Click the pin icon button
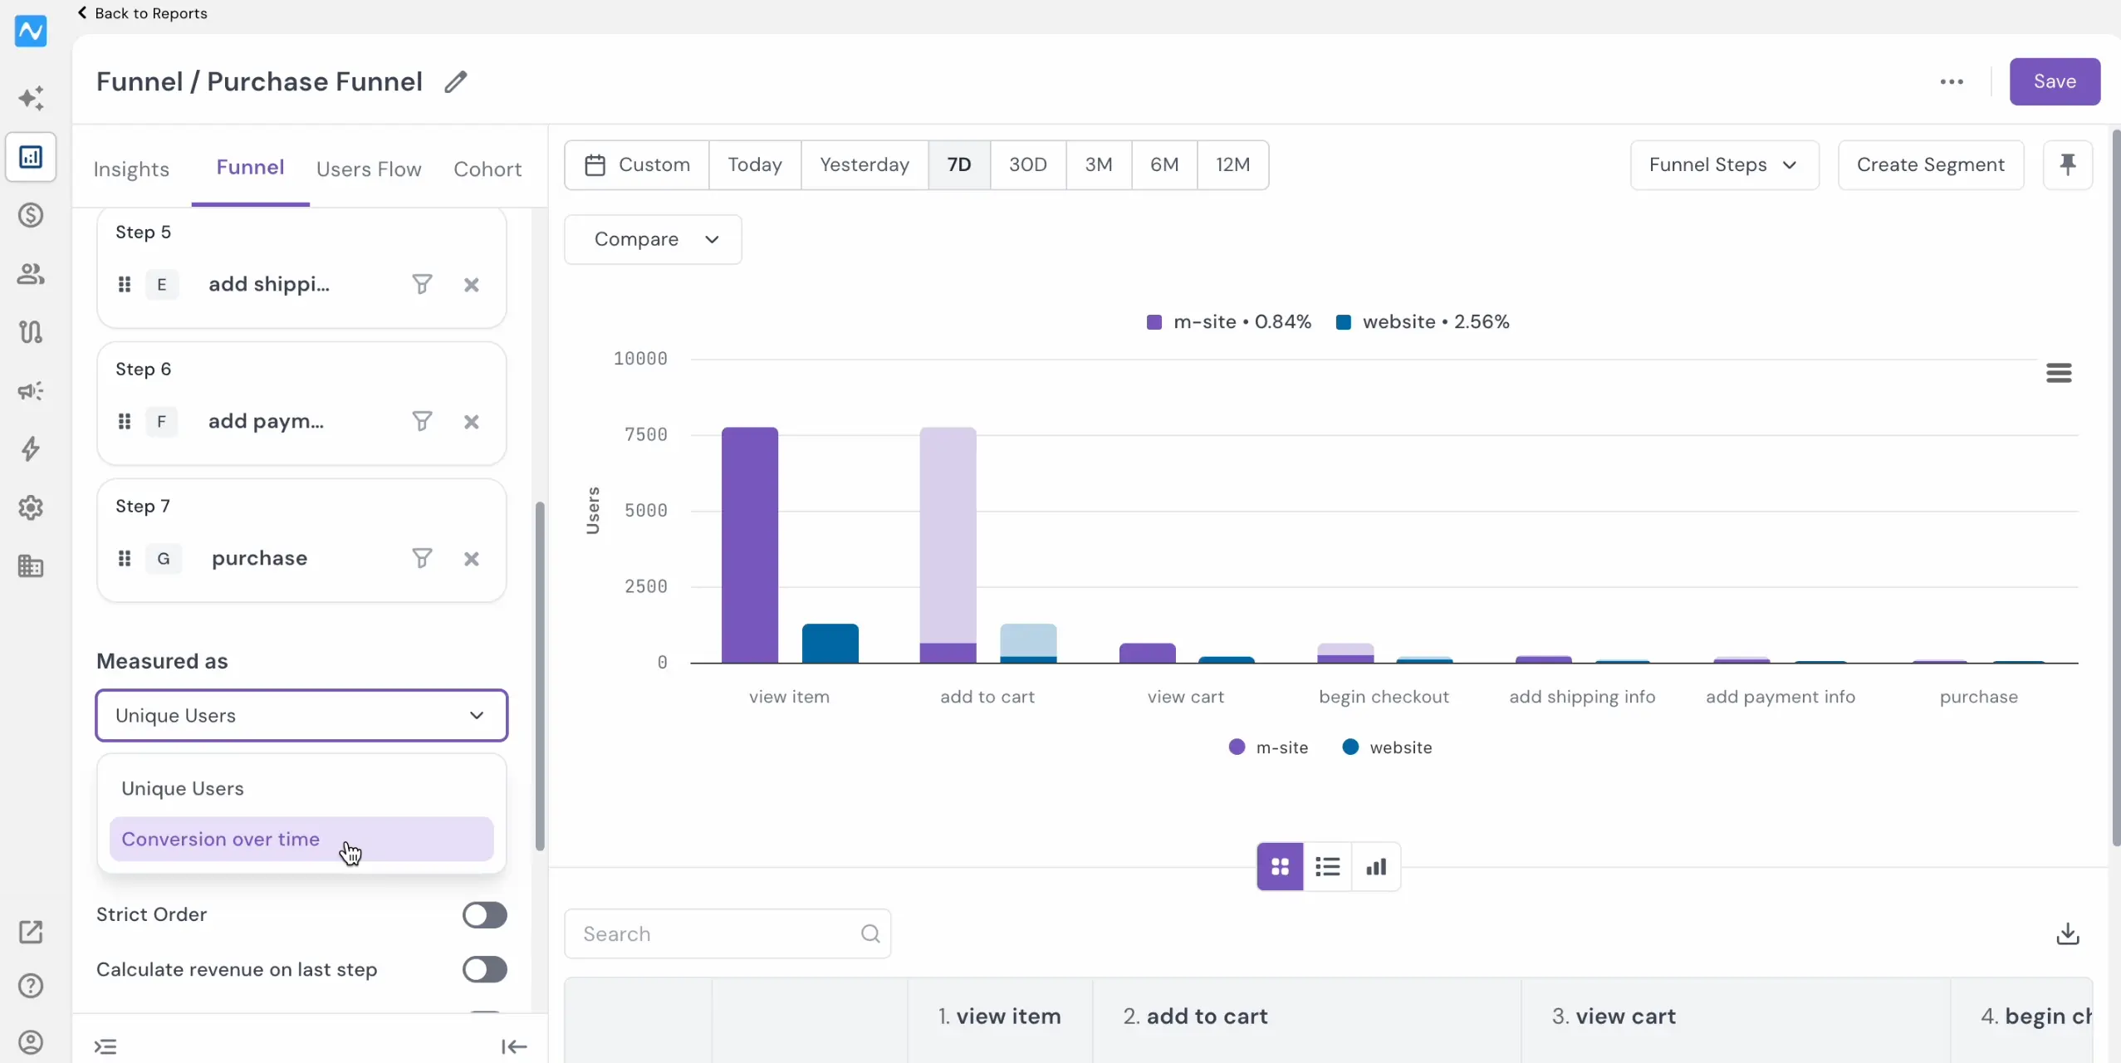 coord(2068,164)
